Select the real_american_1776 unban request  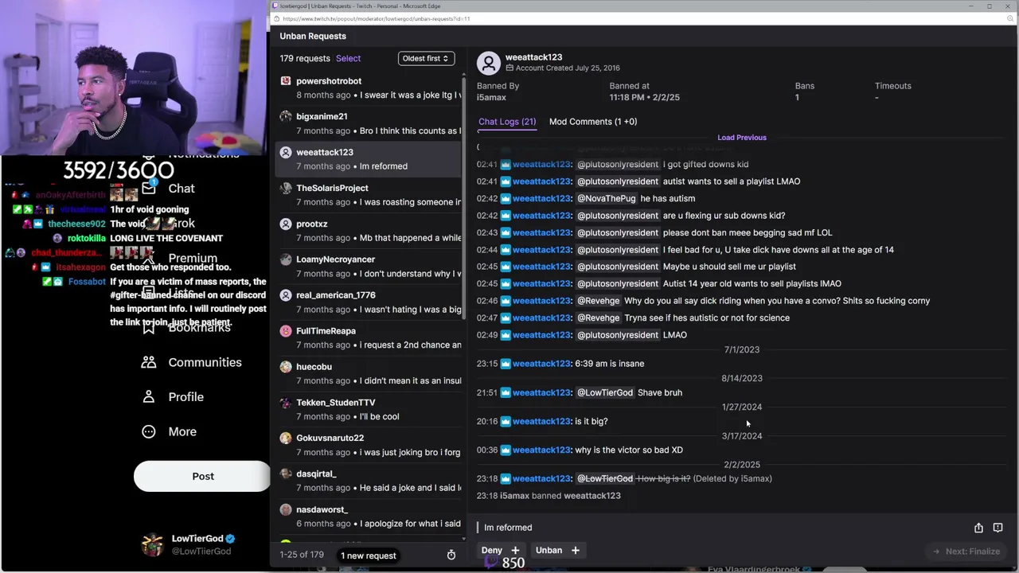point(369,302)
